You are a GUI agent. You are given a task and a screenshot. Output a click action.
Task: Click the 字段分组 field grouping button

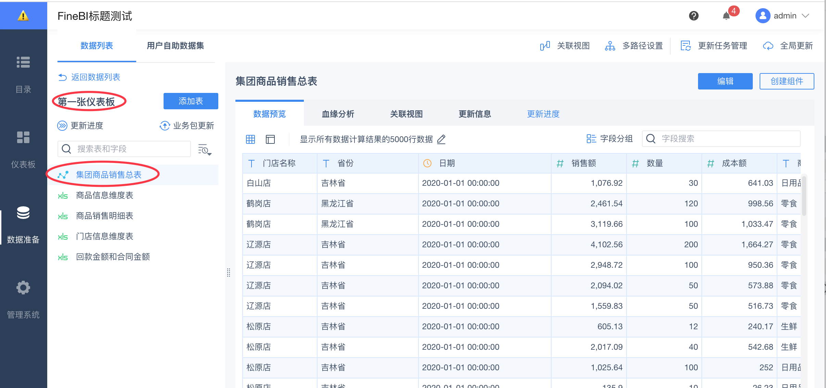click(609, 139)
